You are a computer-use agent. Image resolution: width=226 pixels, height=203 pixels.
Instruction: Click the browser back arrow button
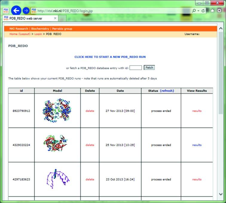(x=16, y=11)
